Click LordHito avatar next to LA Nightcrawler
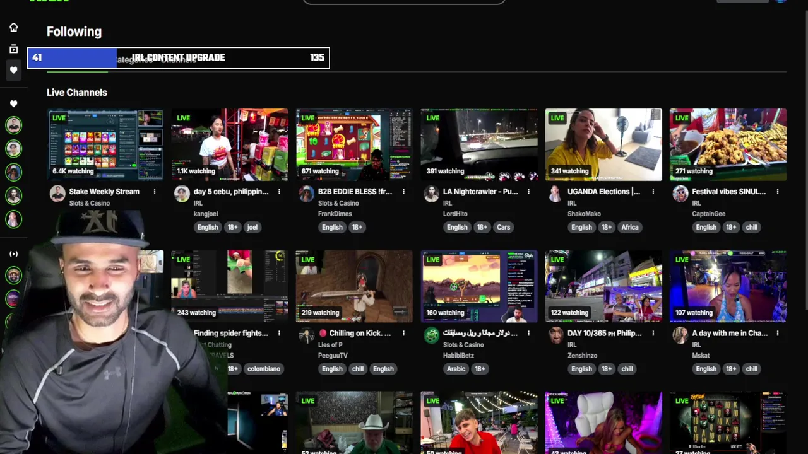808x454 pixels. click(x=431, y=194)
